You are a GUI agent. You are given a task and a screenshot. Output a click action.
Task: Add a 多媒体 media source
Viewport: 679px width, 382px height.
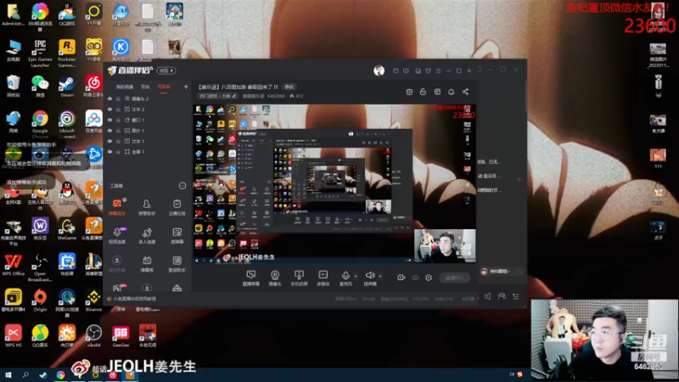tap(323, 278)
